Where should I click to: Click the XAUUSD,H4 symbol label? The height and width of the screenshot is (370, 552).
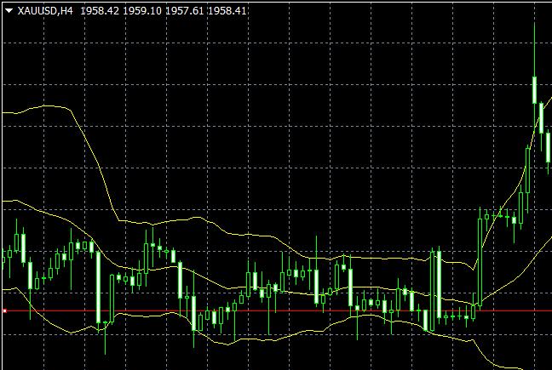click(45, 11)
